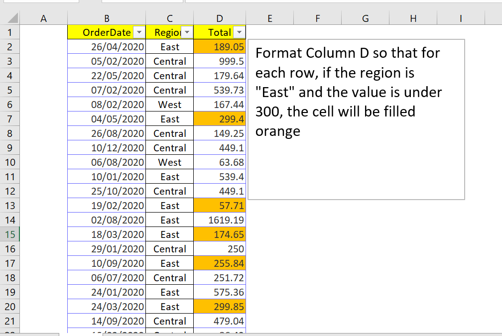Image resolution: width=502 pixels, height=336 pixels.
Task: Select orange cell with 174.65
Action: [x=220, y=234]
